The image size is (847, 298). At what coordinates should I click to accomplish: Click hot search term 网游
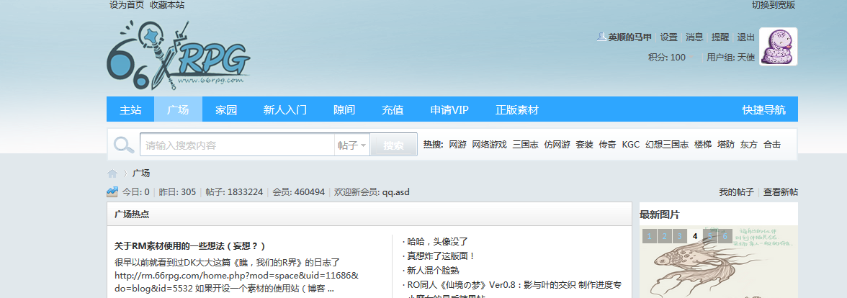pos(457,145)
